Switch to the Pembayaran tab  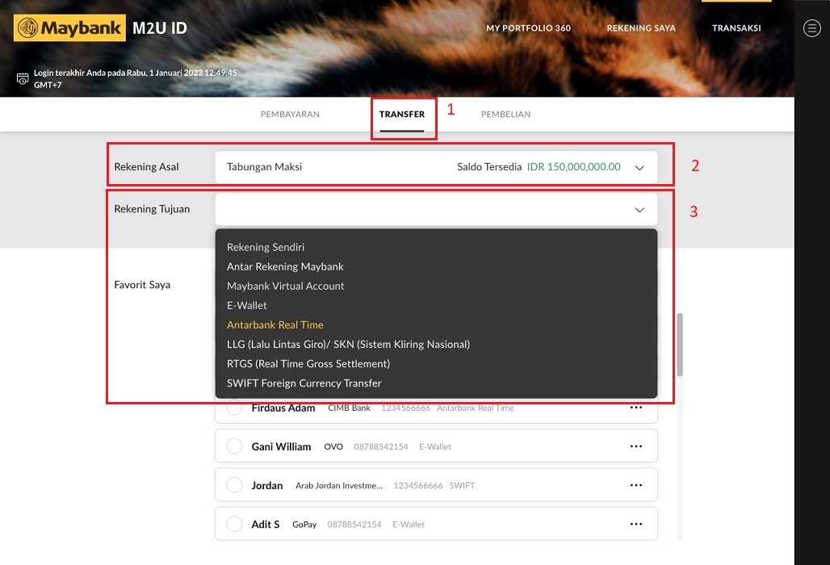click(290, 115)
